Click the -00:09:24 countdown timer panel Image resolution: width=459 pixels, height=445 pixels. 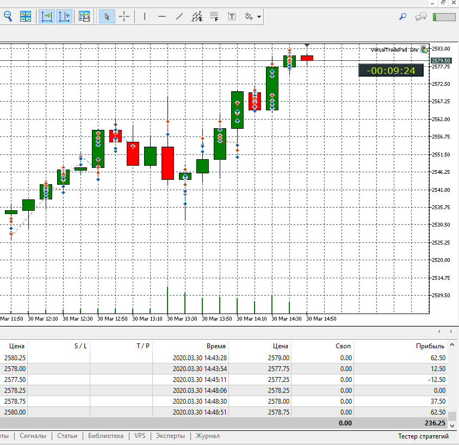click(x=391, y=71)
